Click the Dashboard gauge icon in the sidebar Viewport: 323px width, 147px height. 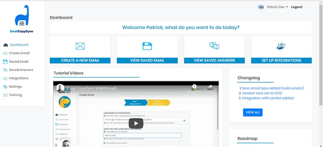pos(5,45)
